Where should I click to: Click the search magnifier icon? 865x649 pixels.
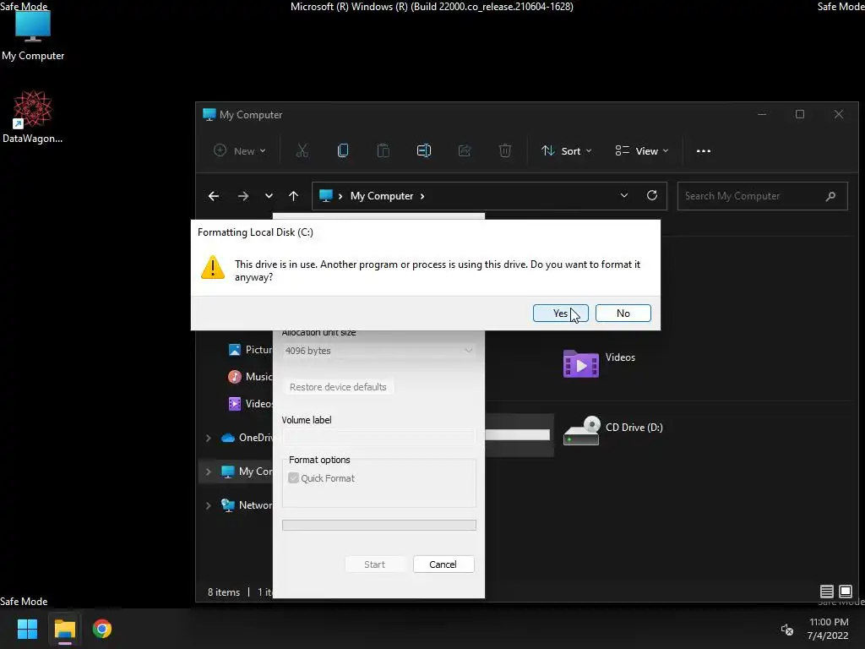830,196
